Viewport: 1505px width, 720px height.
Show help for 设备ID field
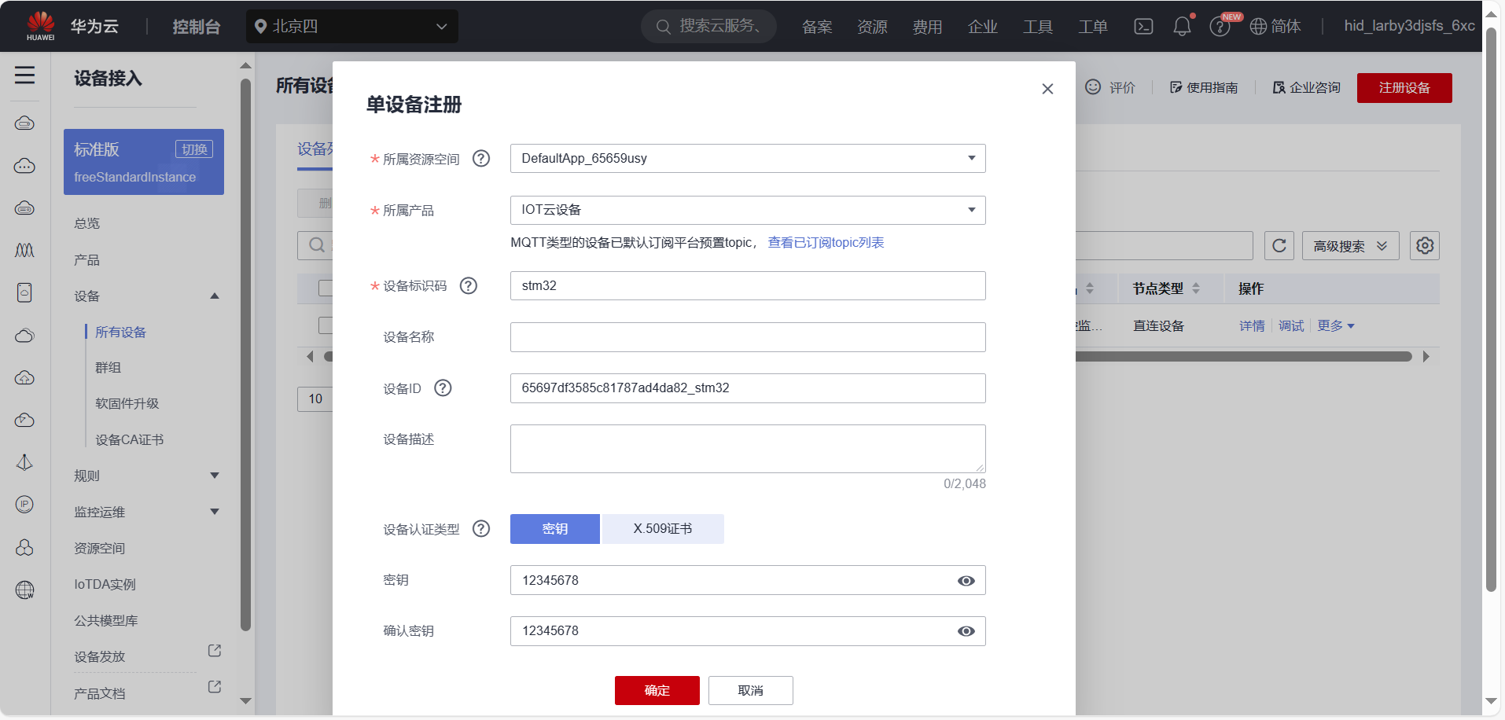click(x=443, y=388)
